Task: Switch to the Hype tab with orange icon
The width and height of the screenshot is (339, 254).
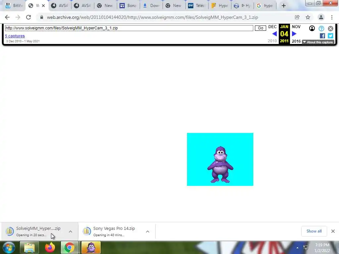Action: point(219,6)
